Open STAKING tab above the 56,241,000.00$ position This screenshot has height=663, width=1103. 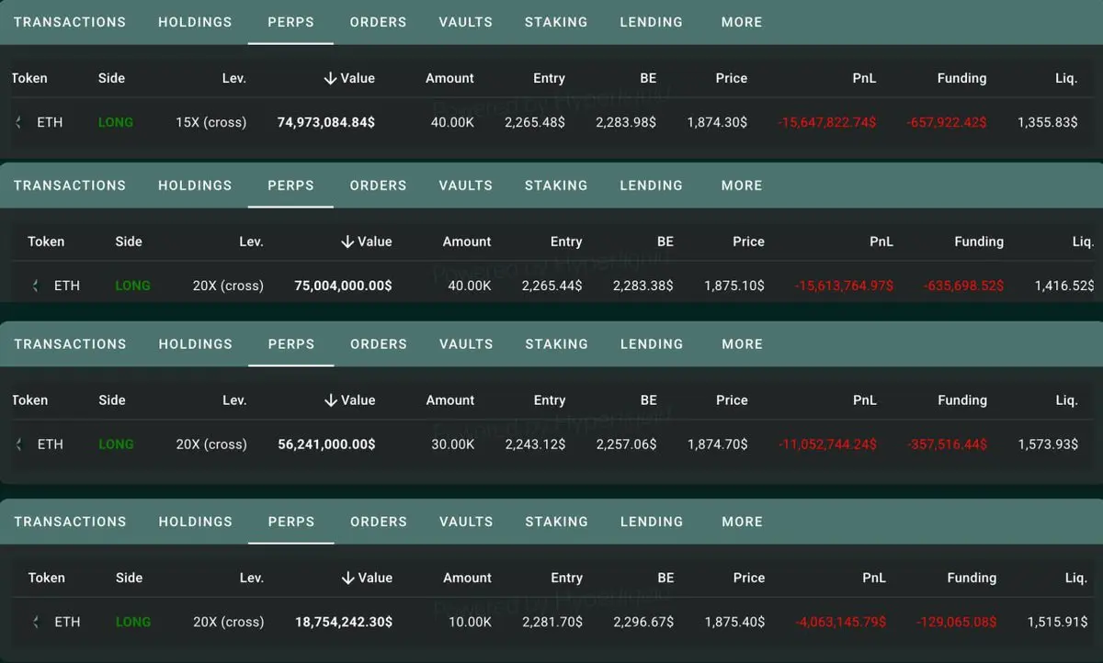point(556,344)
